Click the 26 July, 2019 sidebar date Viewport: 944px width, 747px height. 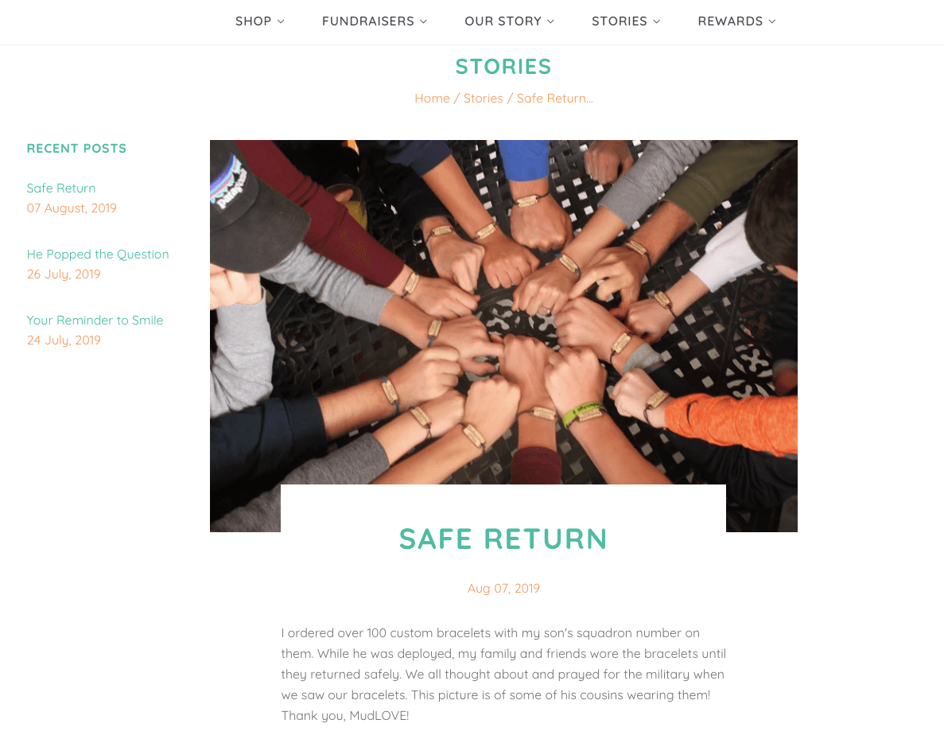pos(63,274)
